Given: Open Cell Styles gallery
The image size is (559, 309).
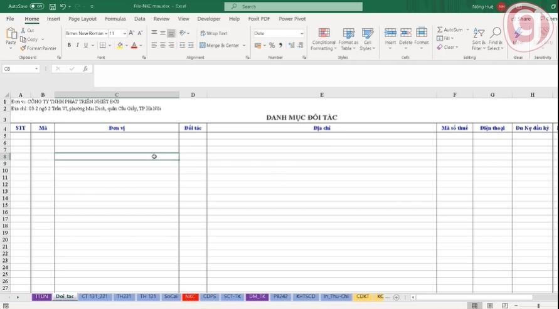Looking at the screenshot, I should click(367, 39).
